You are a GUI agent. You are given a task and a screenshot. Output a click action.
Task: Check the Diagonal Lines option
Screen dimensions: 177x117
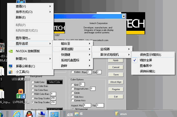point(72,89)
